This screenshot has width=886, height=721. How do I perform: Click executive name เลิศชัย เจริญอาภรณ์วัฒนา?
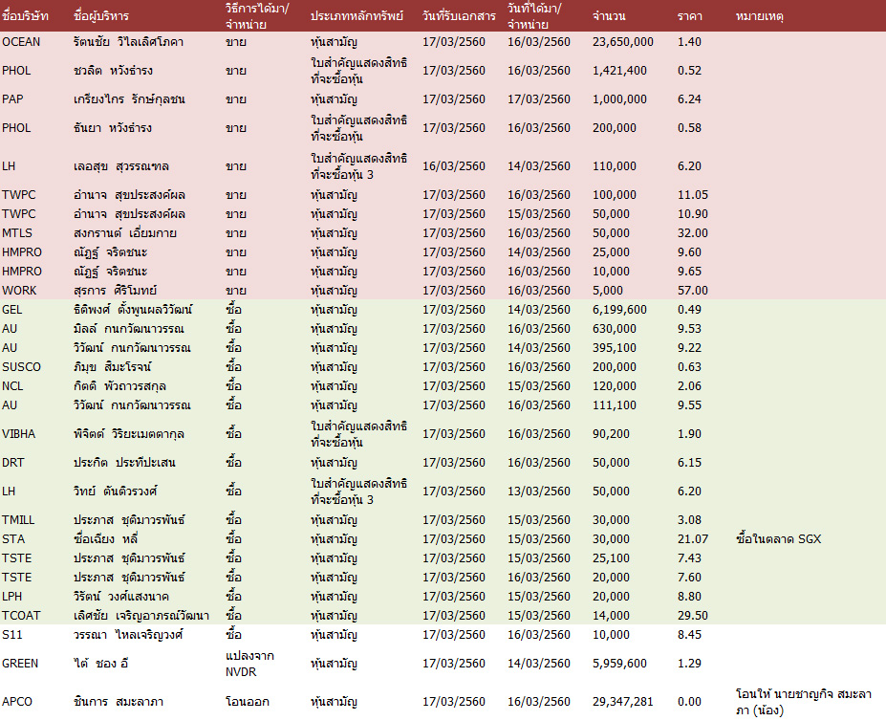pyautogui.click(x=141, y=615)
